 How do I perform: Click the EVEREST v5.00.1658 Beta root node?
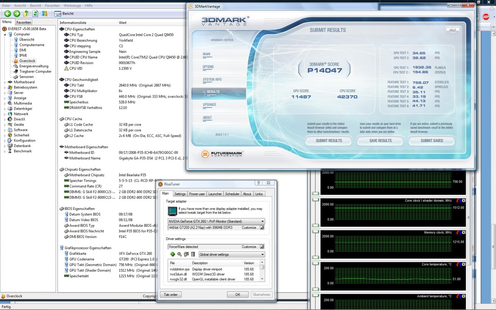coord(27,29)
